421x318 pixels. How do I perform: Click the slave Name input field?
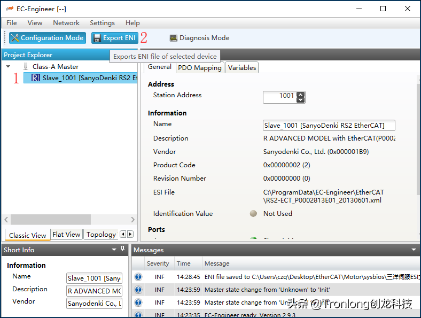pyautogui.click(x=329, y=126)
